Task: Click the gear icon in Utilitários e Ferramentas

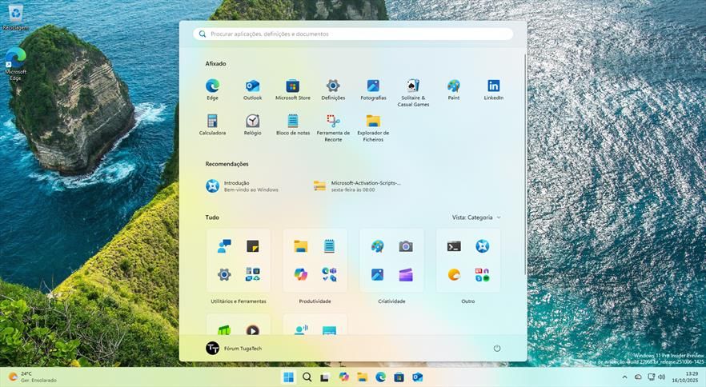Action: pos(224,274)
